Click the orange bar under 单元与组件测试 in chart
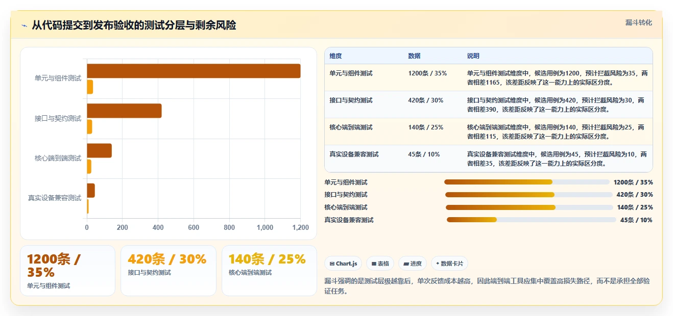 coord(90,87)
